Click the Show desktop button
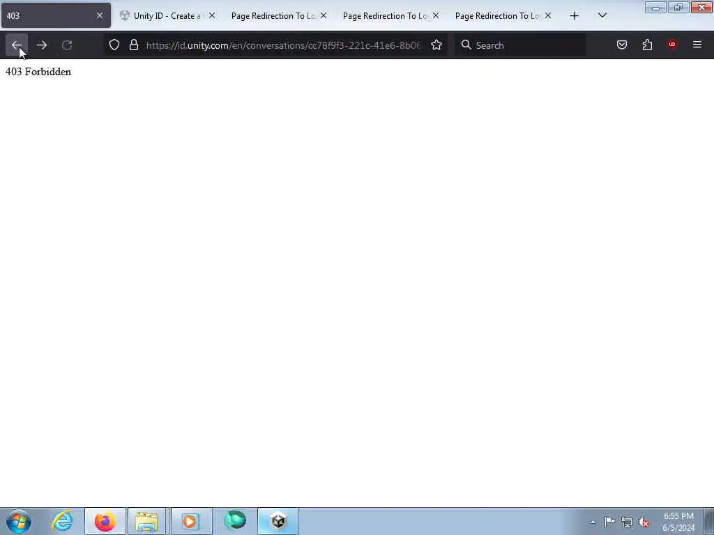Image resolution: width=714 pixels, height=535 pixels. (x=709, y=521)
